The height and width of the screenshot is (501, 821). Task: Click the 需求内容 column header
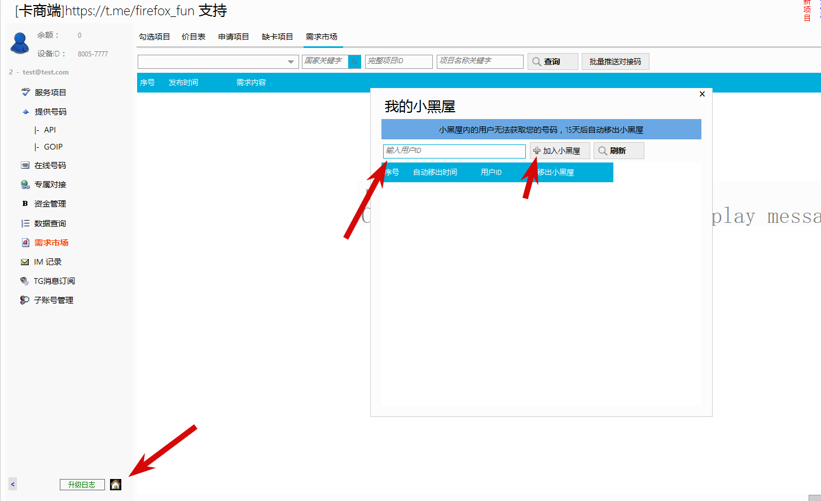(x=251, y=82)
